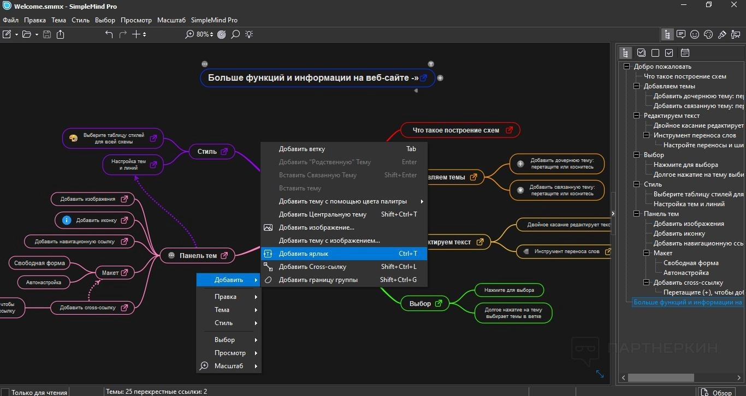Click the light bulb icon in the toolbar
This screenshot has height=396, width=746.
(249, 34)
